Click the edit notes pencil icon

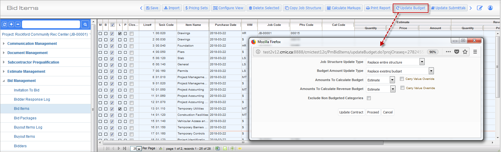click(480, 8)
